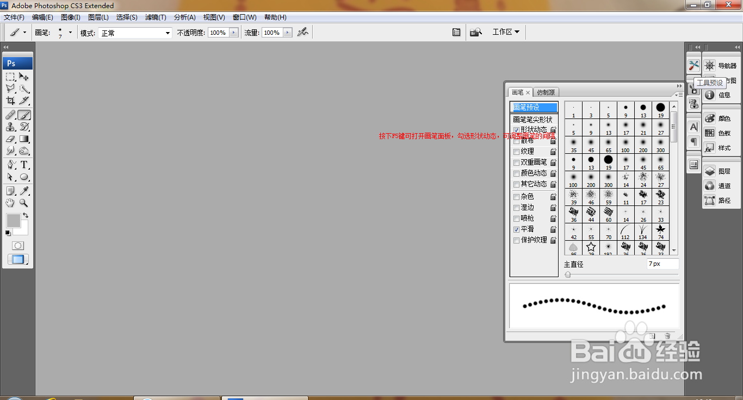The image size is (743, 400).
Task: Toggle airbrush in options bar
Action: pyautogui.click(x=302, y=33)
